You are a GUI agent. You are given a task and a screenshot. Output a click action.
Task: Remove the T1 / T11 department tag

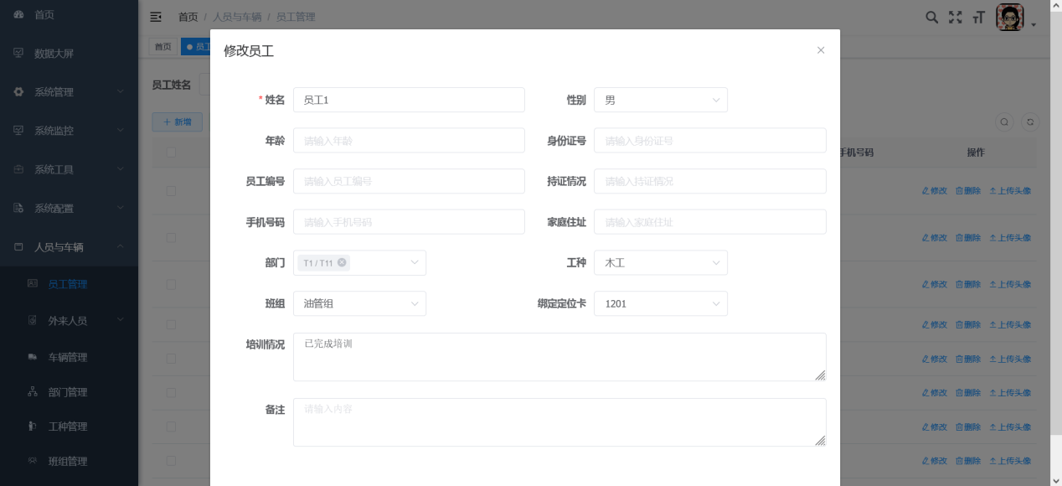(342, 263)
